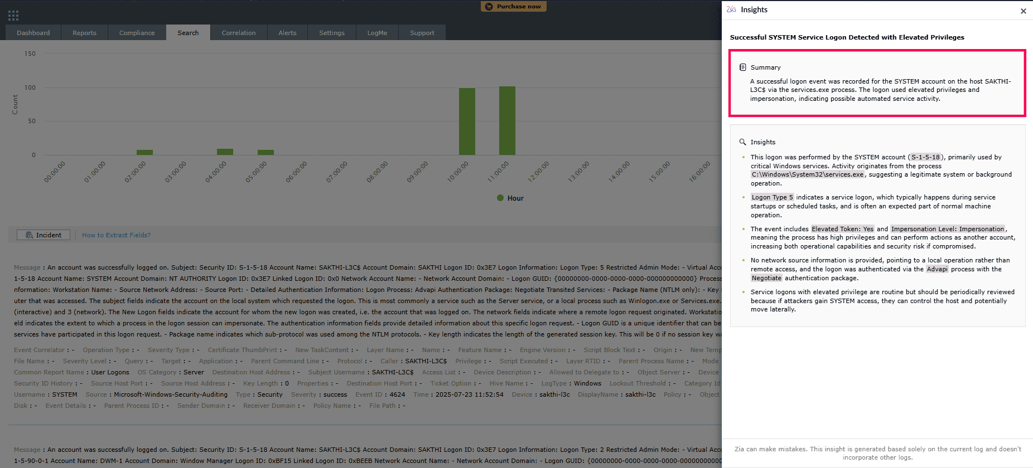Click the 11:00:00 chart bar
1033x468 pixels.
[507, 120]
